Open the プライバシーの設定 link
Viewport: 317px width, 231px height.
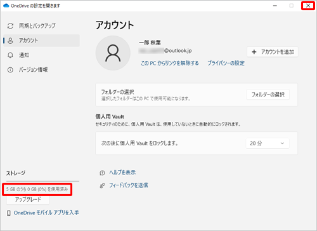tap(226, 63)
